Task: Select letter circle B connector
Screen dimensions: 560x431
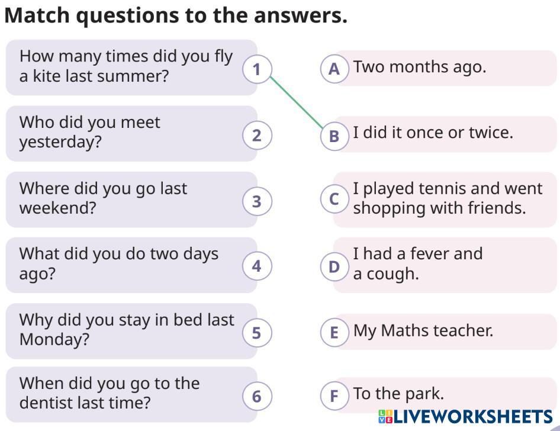Action: point(334,136)
